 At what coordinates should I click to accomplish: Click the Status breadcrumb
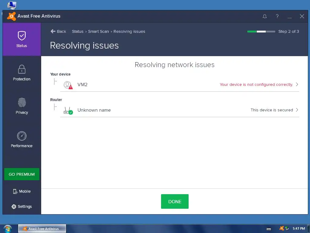pos(77,31)
